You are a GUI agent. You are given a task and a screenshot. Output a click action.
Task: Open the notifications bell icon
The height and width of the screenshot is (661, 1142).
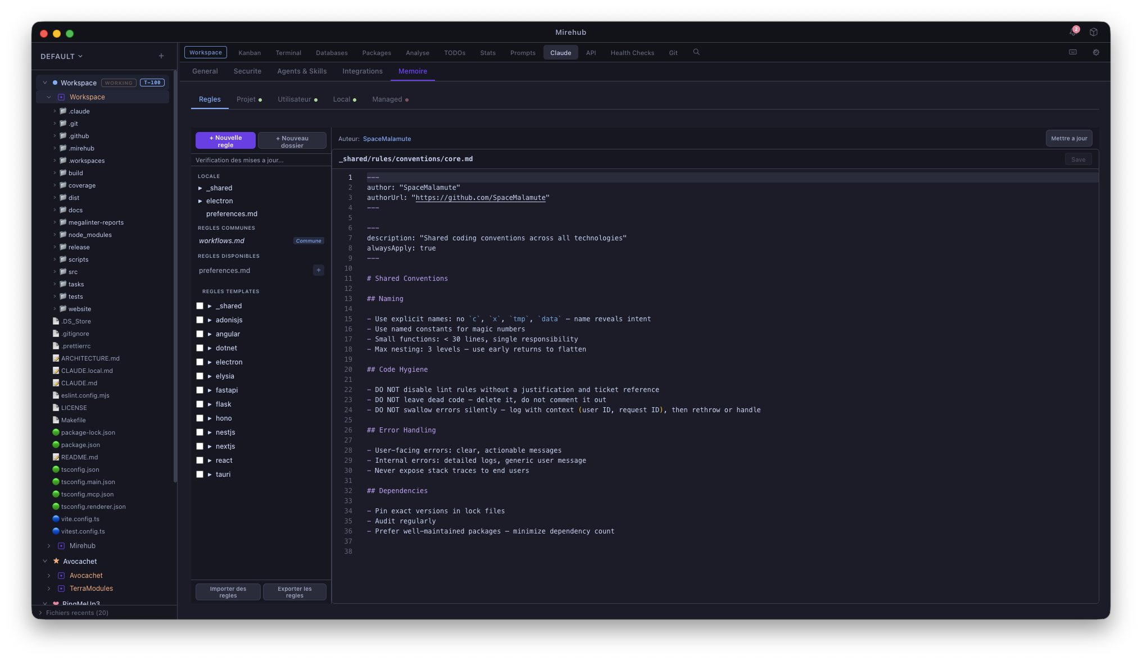[x=1073, y=32]
